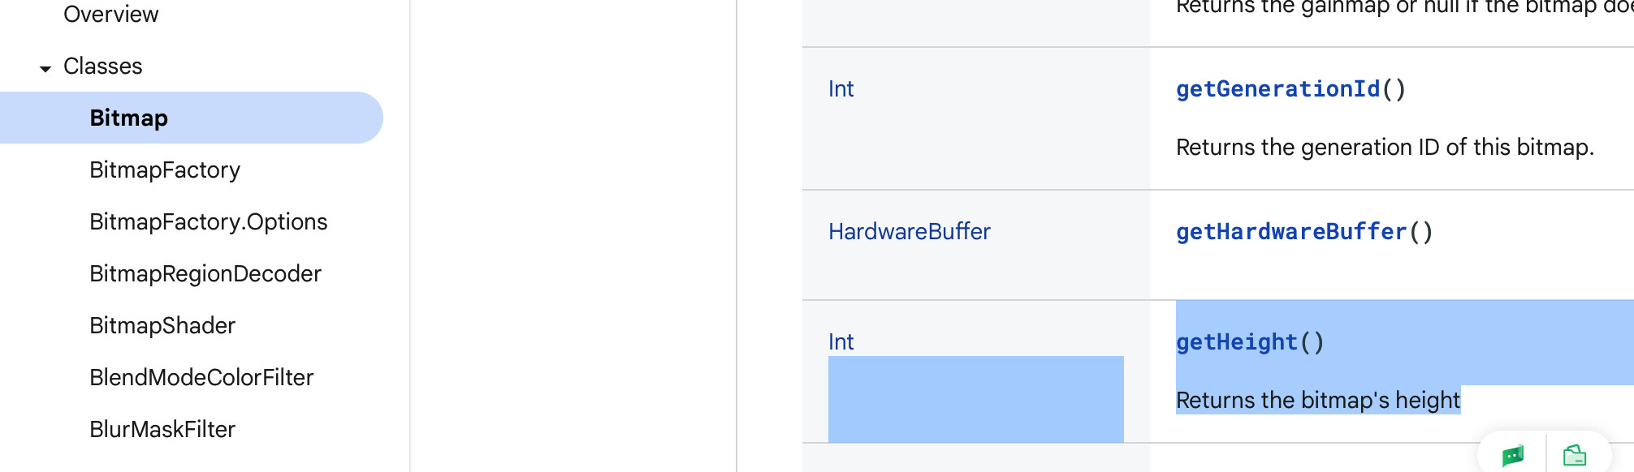Open BitmapFactory class page
Viewport: 1634px width, 472px height.
165,170
